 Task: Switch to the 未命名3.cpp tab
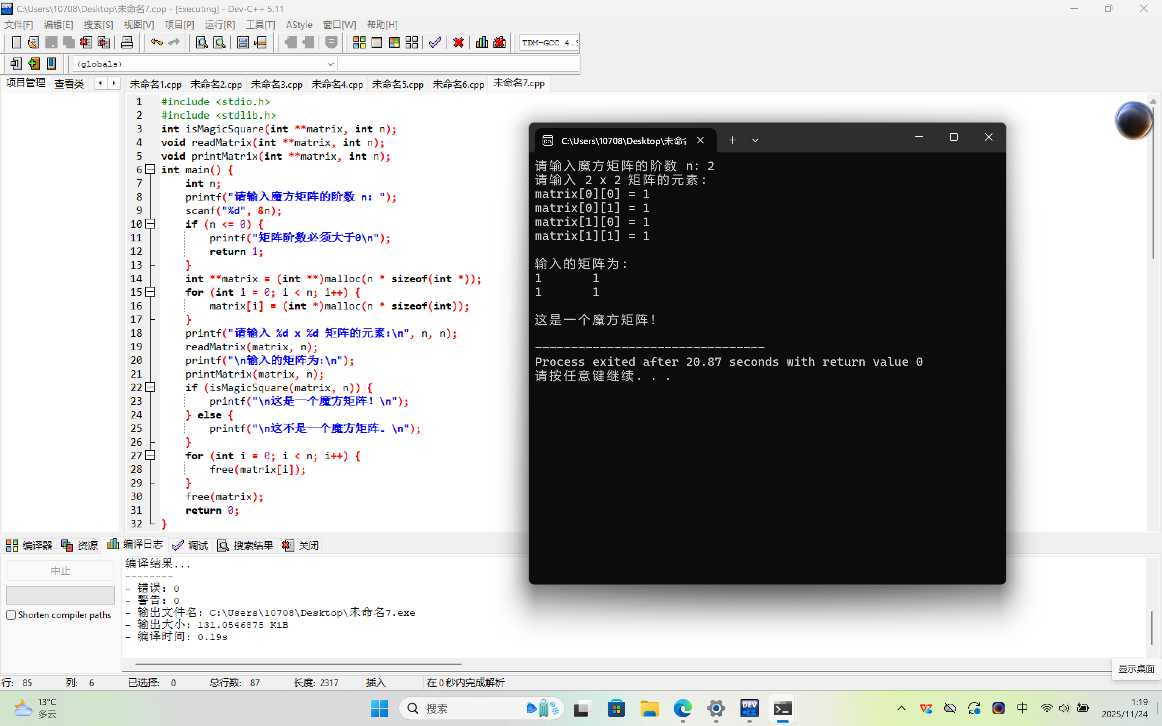coord(277,84)
